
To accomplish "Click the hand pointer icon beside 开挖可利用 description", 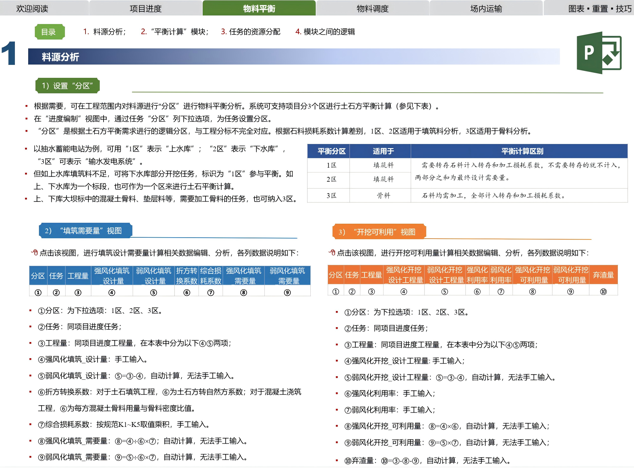I will [x=332, y=253].
